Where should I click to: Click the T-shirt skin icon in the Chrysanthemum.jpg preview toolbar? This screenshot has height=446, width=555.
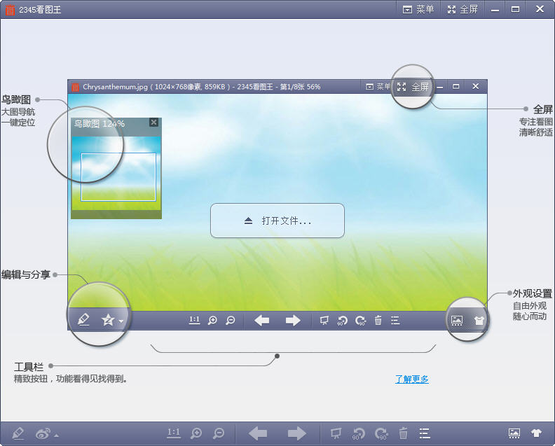(479, 321)
